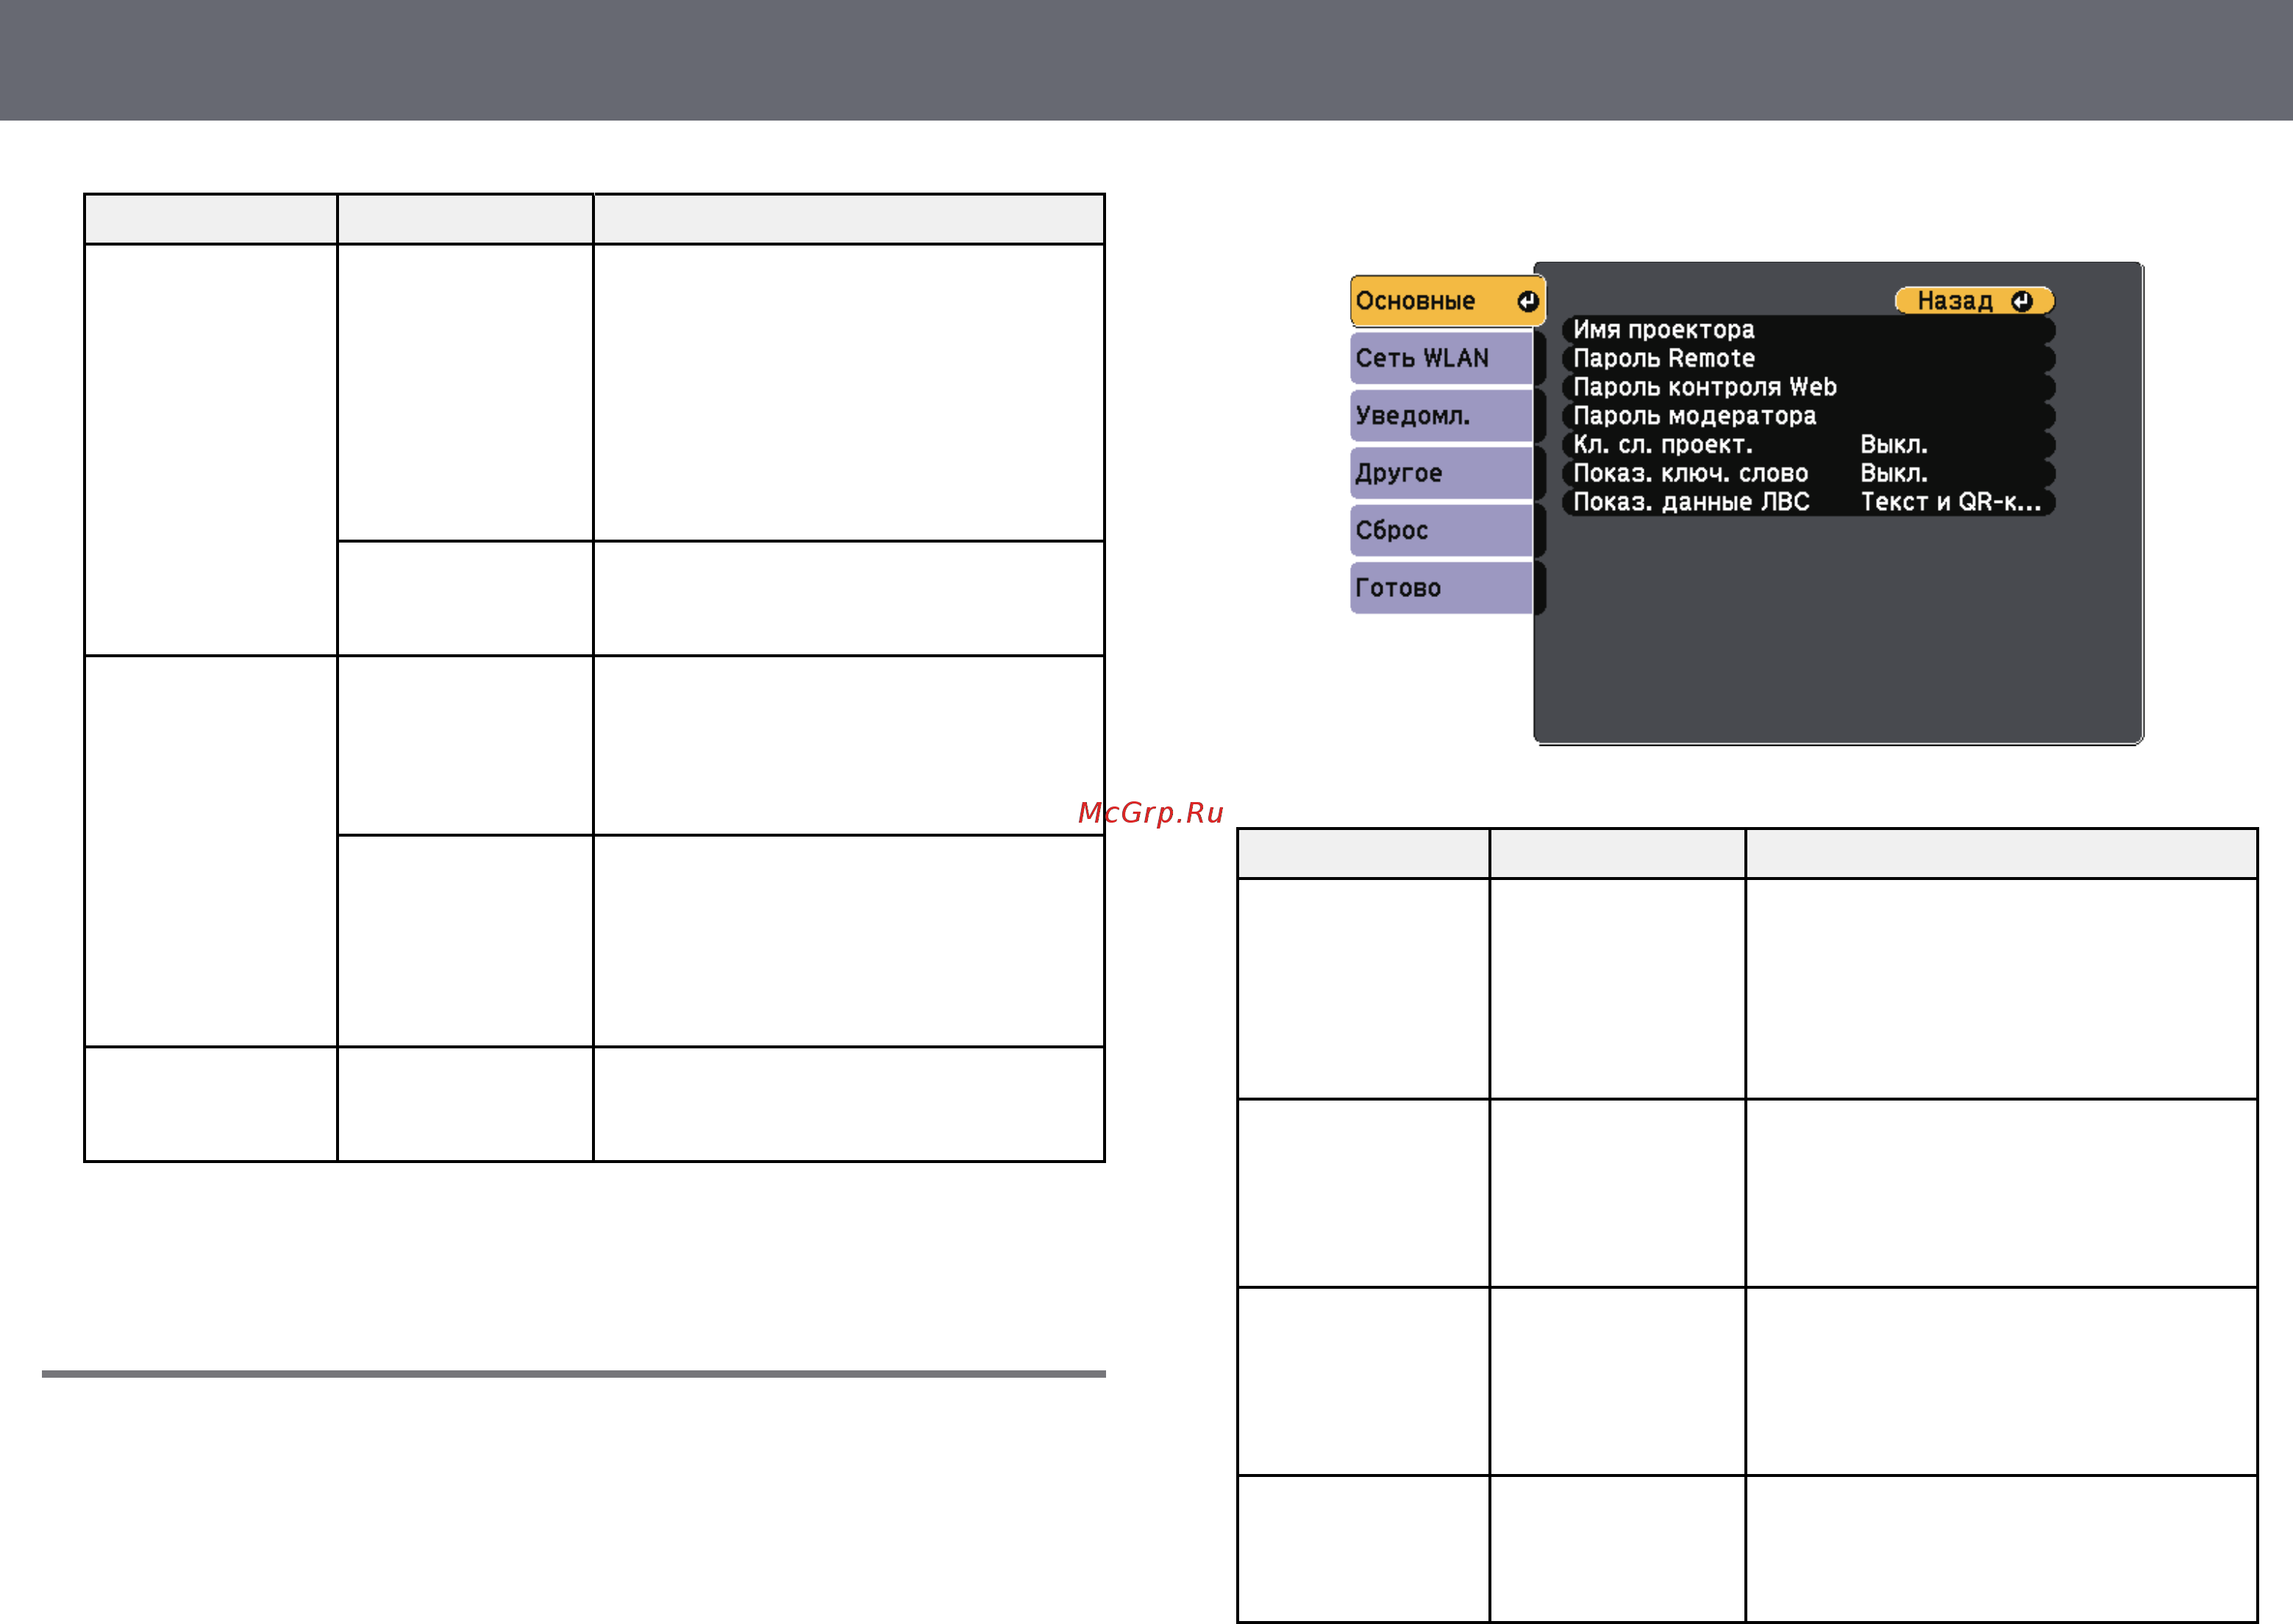Image resolution: width=2293 pixels, height=1624 pixels.
Task: Click the Текст и QR-к... value
Action: point(1950,502)
